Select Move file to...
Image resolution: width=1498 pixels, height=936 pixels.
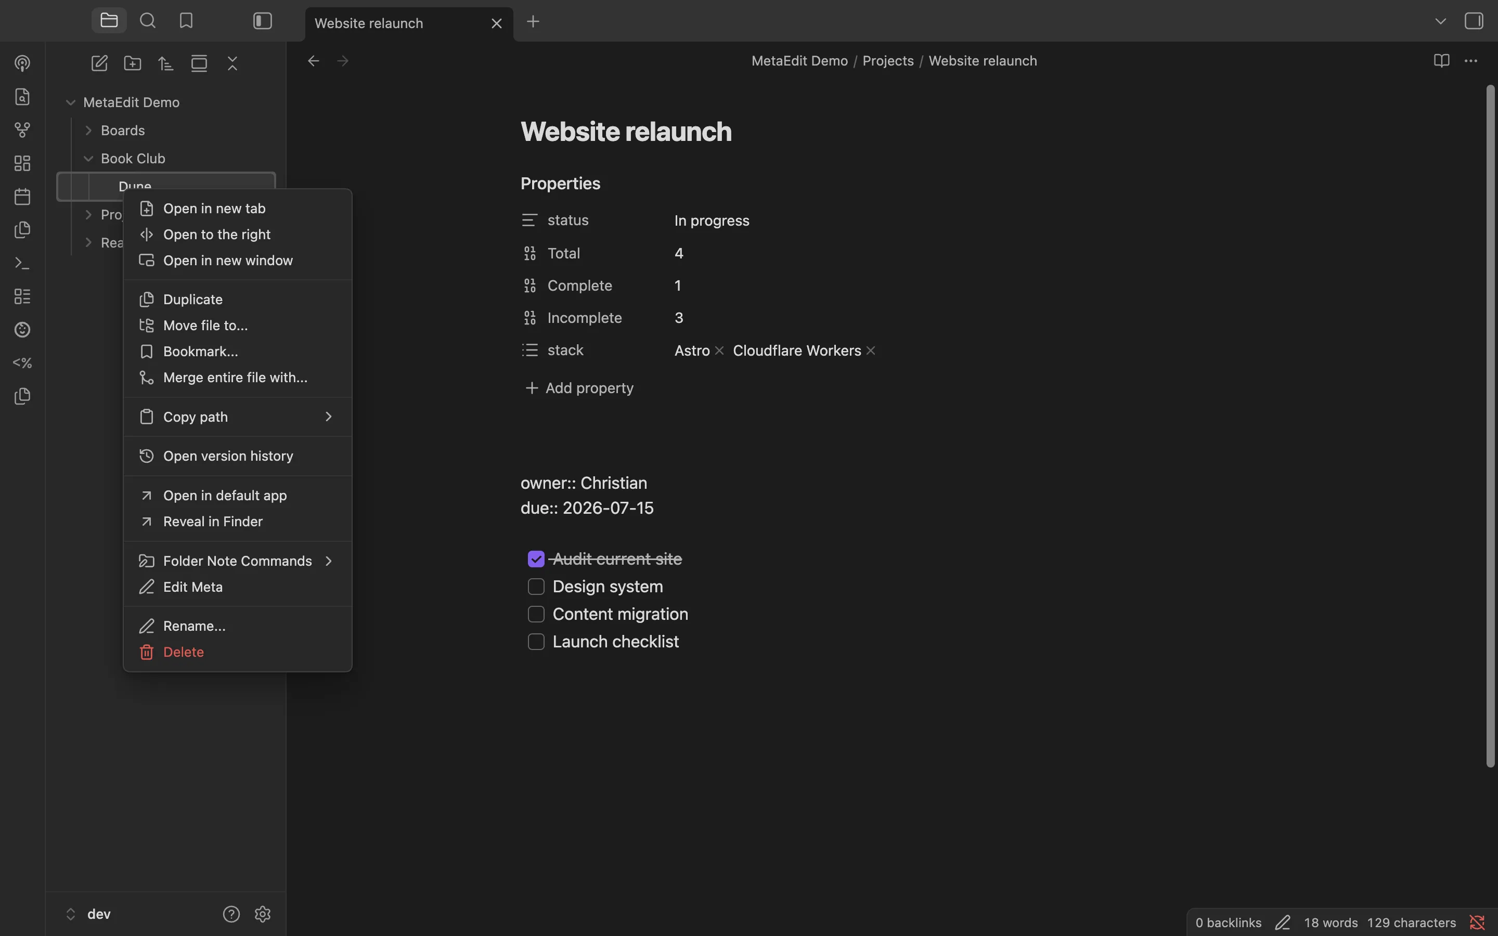[x=238, y=326]
